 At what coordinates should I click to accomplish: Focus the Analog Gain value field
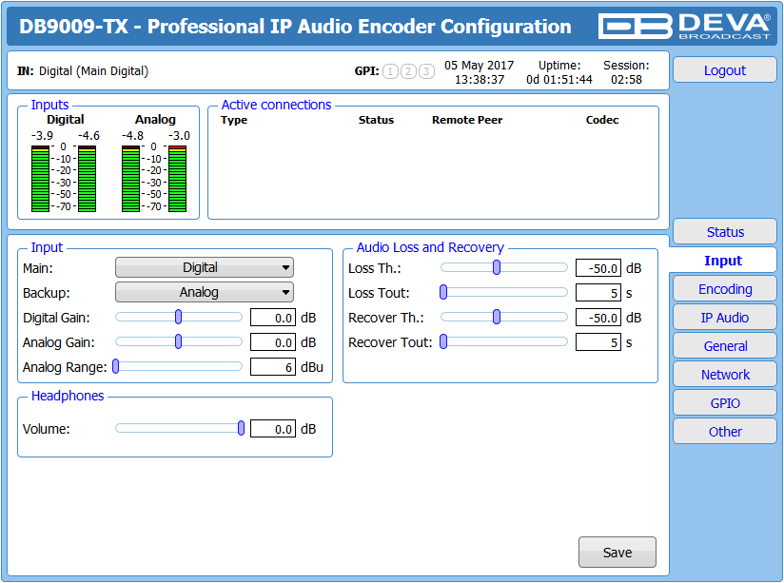273,342
